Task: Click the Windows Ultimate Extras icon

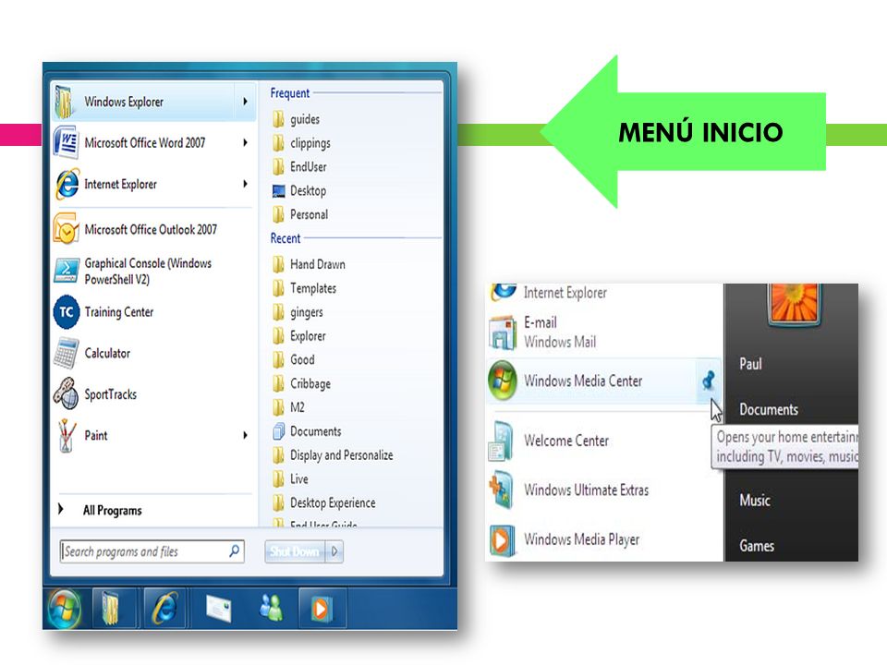Action: tap(501, 490)
